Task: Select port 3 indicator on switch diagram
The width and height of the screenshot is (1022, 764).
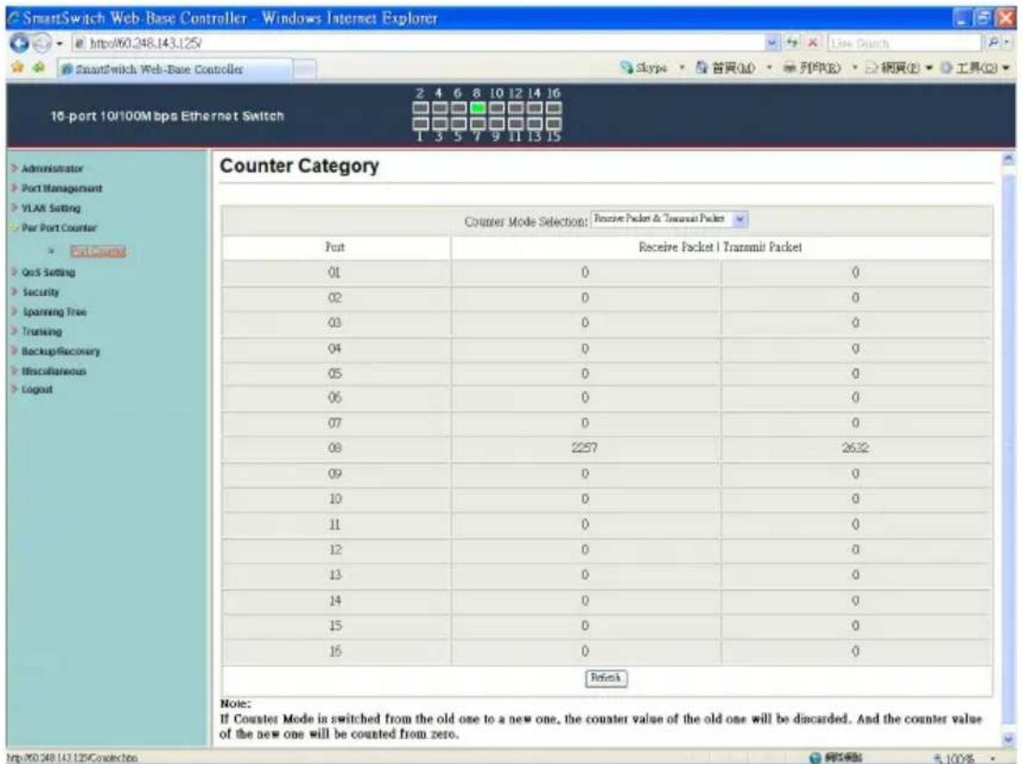Action: (x=439, y=123)
